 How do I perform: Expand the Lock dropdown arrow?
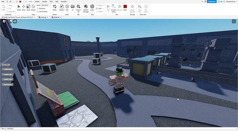pyautogui.click(x=103, y=9)
